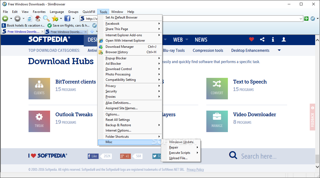Open Internet Options... from menu
320x178 pixels.
point(130,130)
